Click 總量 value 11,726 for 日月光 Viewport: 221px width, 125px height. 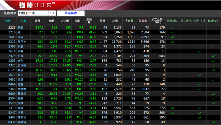tap(117, 42)
